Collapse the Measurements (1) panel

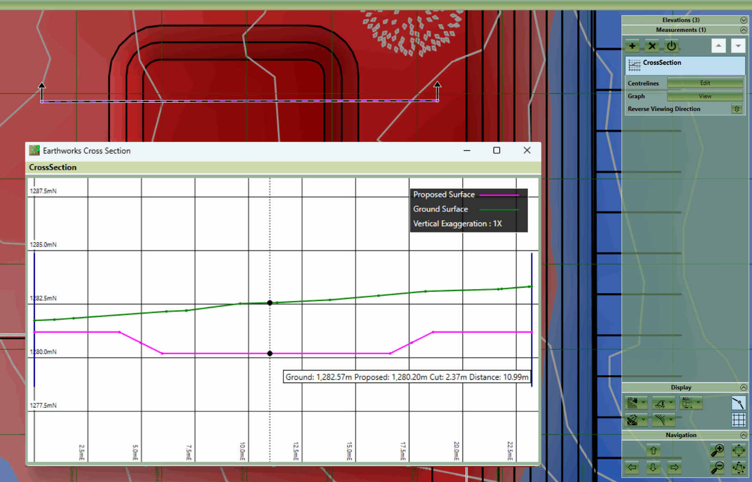click(743, 30)
